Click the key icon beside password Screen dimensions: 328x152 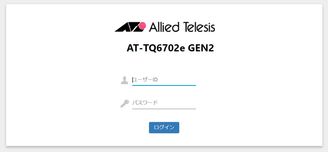click(124, 104)
